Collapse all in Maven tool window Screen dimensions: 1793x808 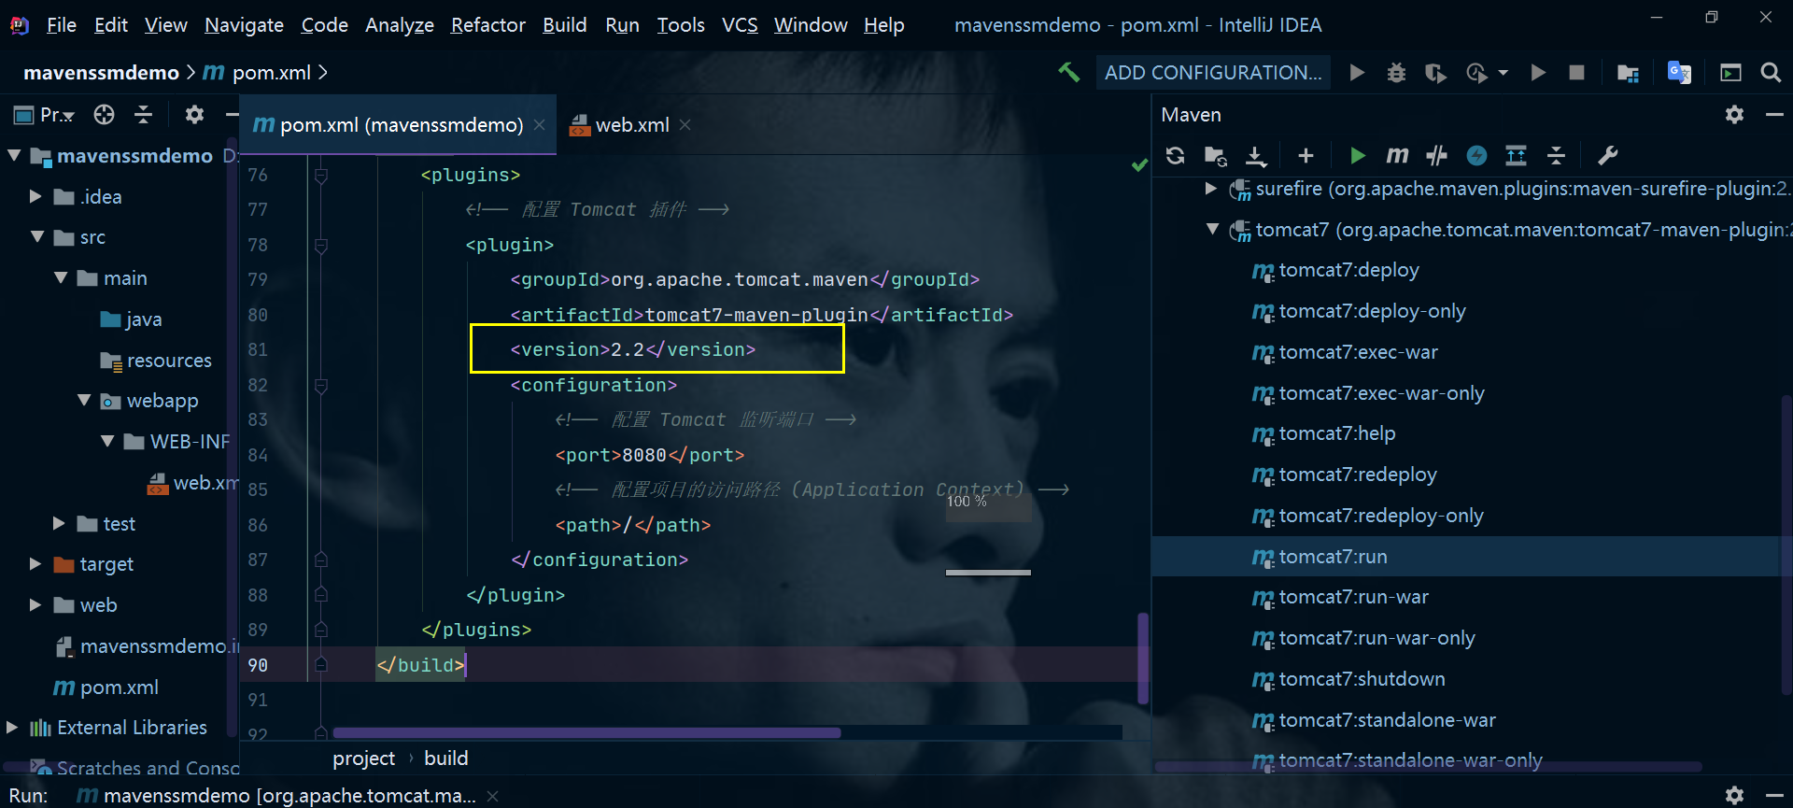[x=1556, y=155]
